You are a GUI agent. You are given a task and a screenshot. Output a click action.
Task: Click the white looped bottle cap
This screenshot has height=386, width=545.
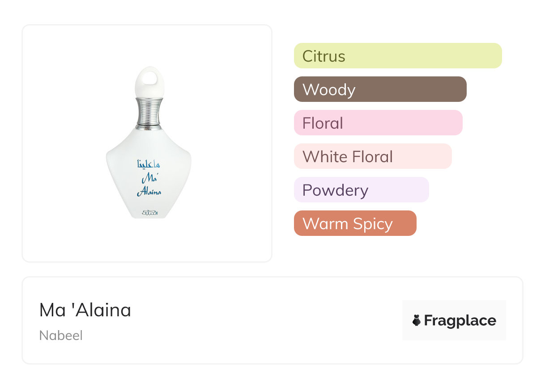pyautogui.click(x=149, y=80)
